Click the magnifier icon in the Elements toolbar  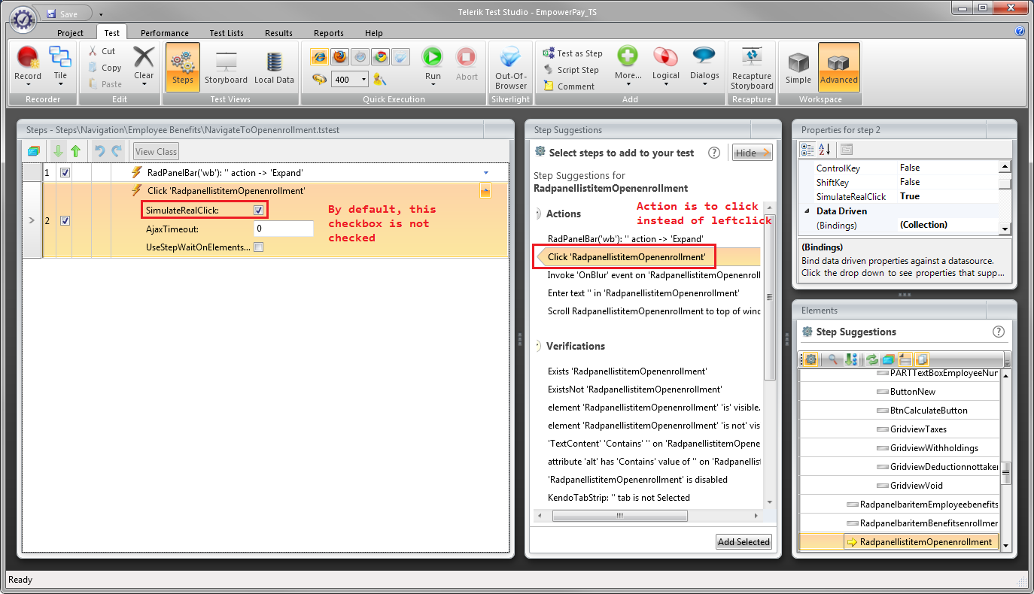coord(833,359)
